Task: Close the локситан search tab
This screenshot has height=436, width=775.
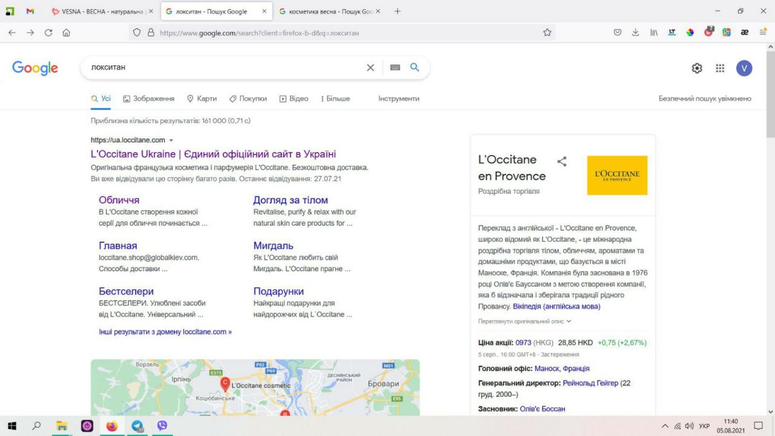Action: tap(264, 12)
